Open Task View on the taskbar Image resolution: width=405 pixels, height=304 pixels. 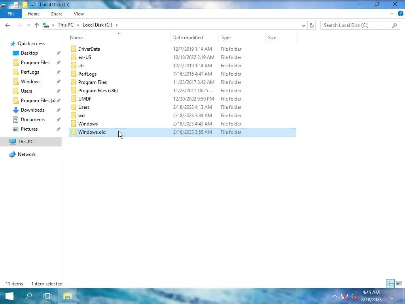click(47, 296)
